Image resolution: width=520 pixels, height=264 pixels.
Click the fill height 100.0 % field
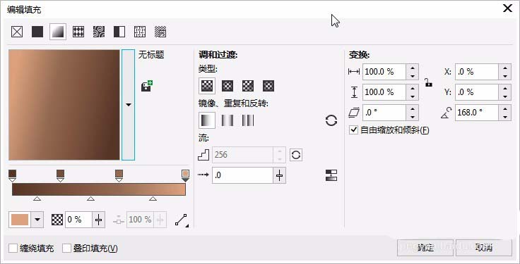pos(384,92)
